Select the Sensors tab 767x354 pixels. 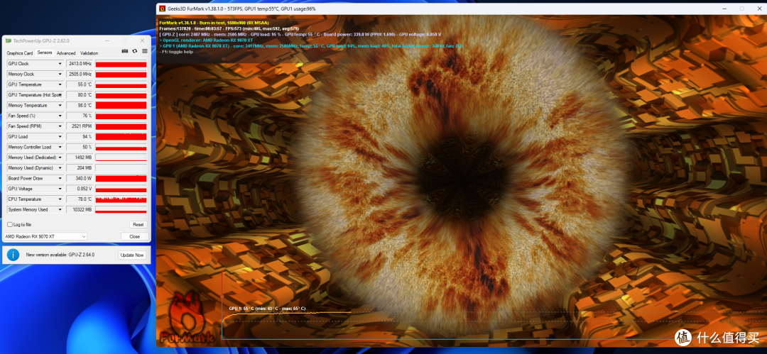(x=45, y=52)
